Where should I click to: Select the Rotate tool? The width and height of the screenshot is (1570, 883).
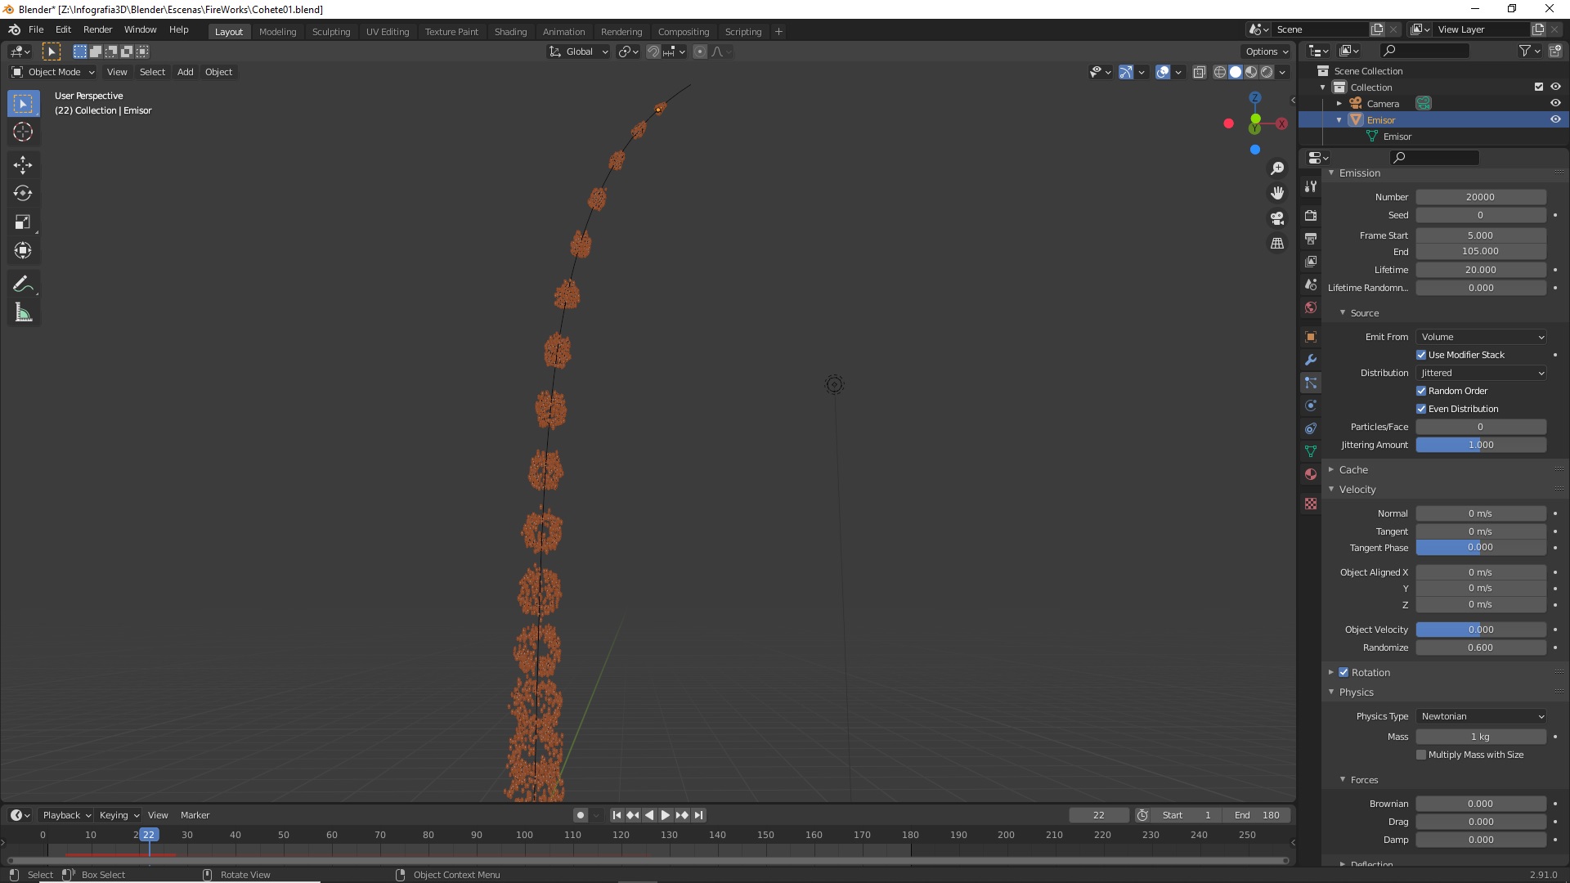pos(23,194)
